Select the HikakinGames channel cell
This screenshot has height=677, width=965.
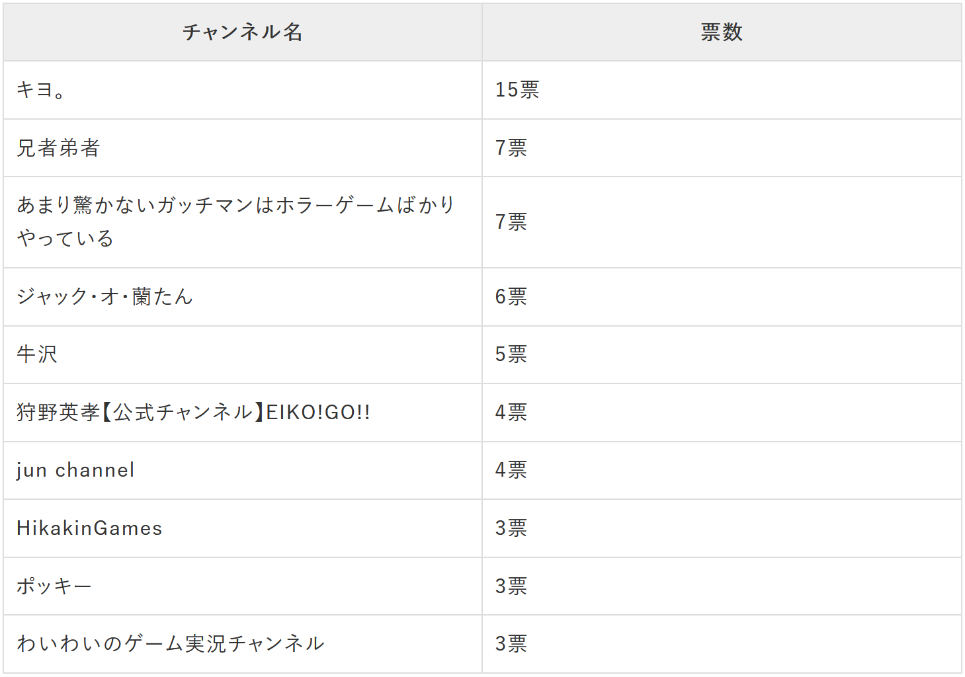89,528
